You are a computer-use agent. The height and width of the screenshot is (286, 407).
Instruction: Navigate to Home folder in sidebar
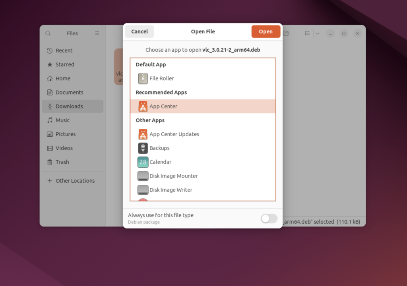pyautogui.click(x=73, y=78)
